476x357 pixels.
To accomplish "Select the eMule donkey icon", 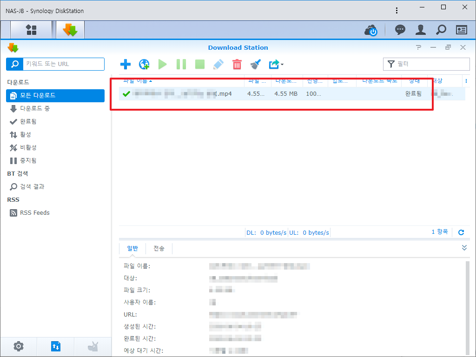I will (x=93, y=346).
